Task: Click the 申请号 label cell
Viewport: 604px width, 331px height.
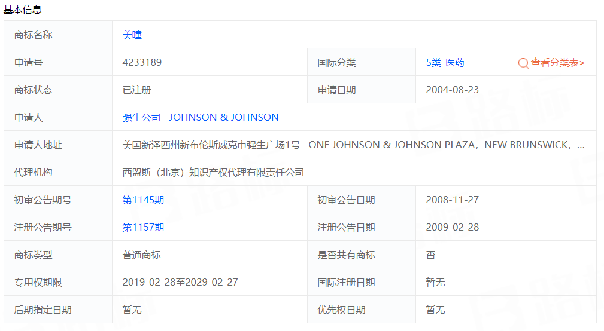Action: tap(58, 62)
